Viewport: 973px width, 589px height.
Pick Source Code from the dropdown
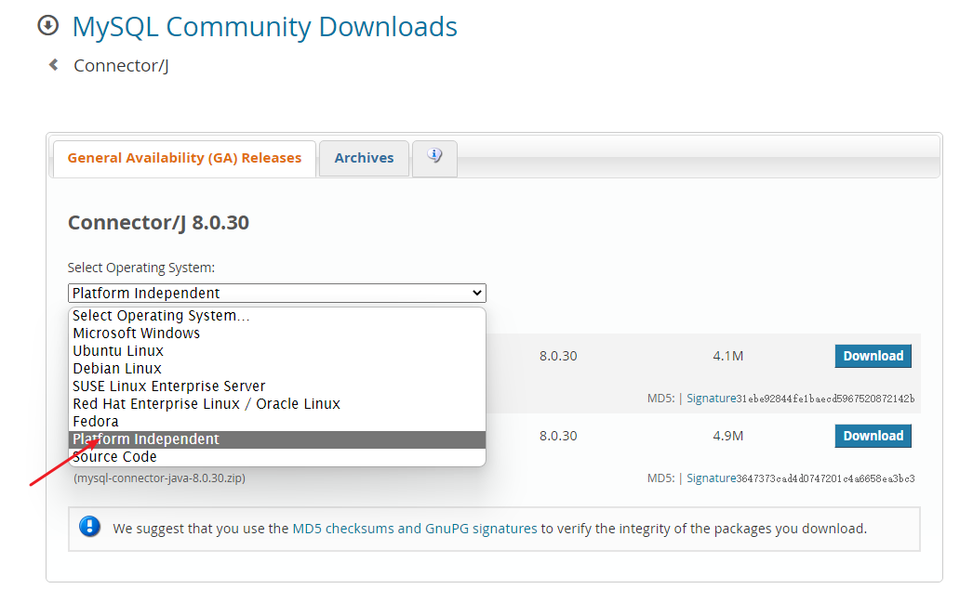pos(114,457)
